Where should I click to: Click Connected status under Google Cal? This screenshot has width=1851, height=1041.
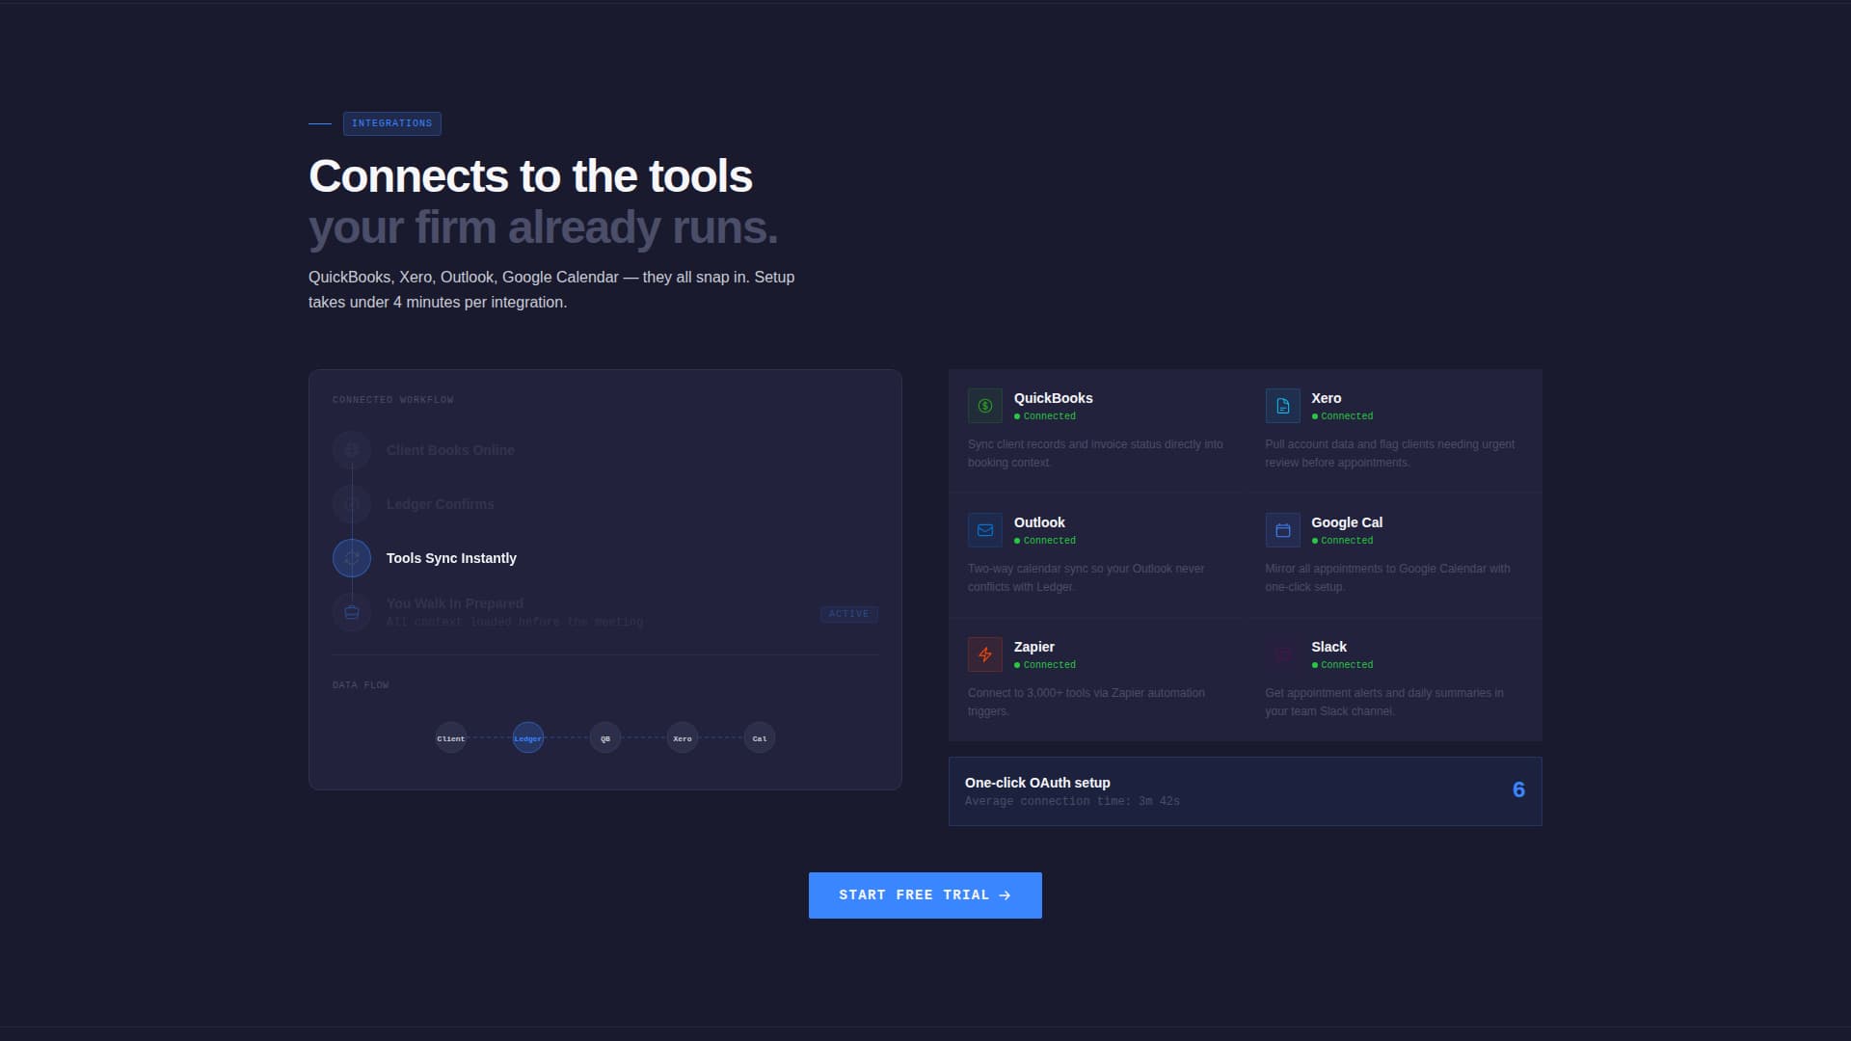[x=1342, y=541]
